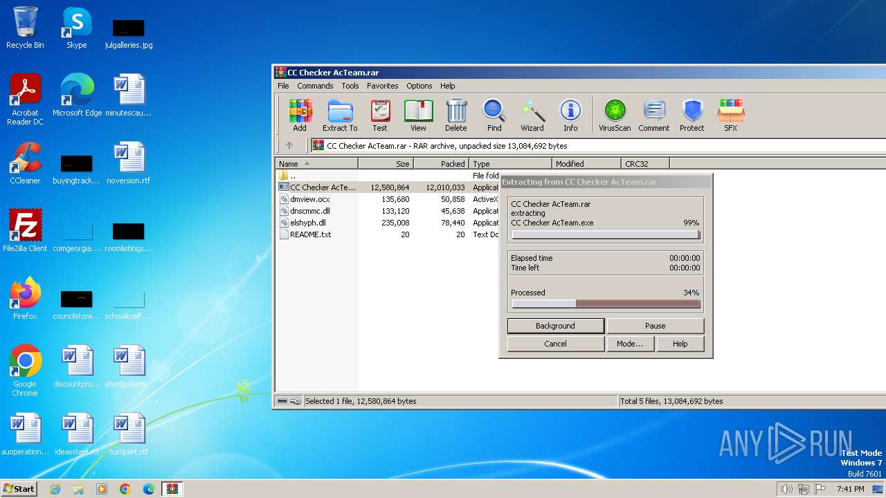Select Acrobat Reader DC desktop icon
Image resolution: width=886 pixels, height=498 pixels.
[x=25, y=100]
